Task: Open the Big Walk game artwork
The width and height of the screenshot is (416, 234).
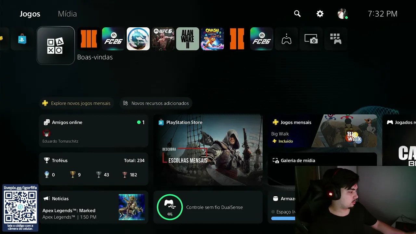Action: point(344,131)
